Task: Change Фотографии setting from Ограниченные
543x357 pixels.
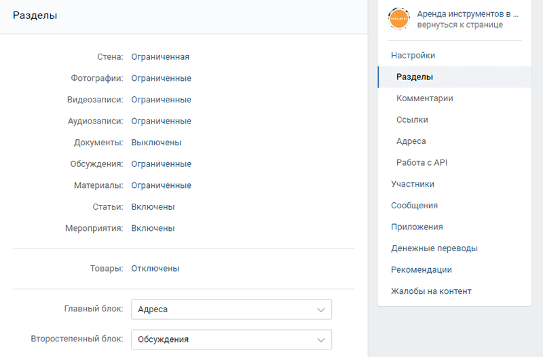Action: (161, 78)
